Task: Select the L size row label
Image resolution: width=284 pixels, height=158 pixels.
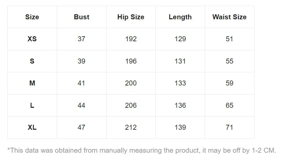Action: point(32,105)
